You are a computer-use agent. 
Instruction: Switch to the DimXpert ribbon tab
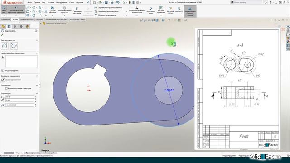pos(39,19)
